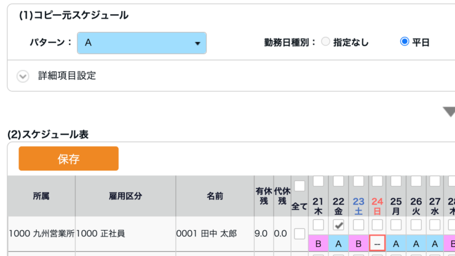Open the パターン dropdown showing A

point(141,43)
